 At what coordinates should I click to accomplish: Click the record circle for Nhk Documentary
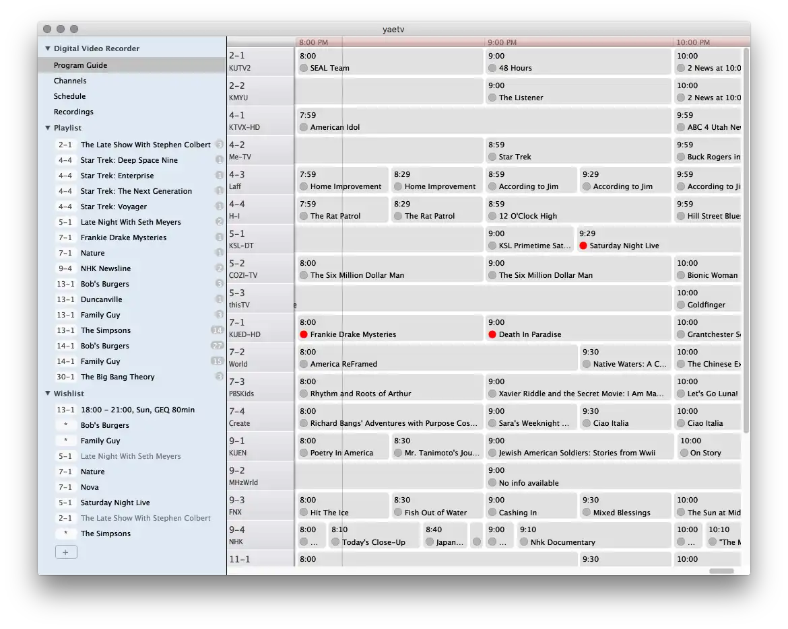coord(524,542)
